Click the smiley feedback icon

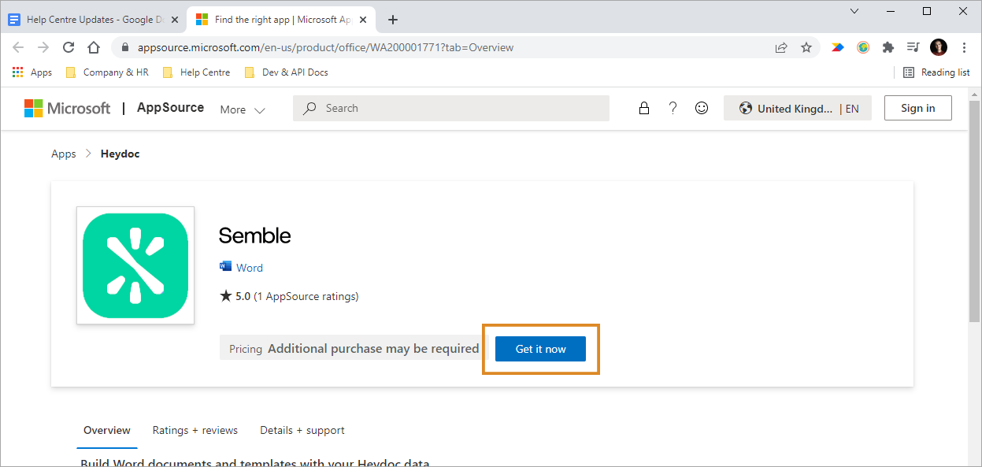pyautogui.click(x=702, y=109)
